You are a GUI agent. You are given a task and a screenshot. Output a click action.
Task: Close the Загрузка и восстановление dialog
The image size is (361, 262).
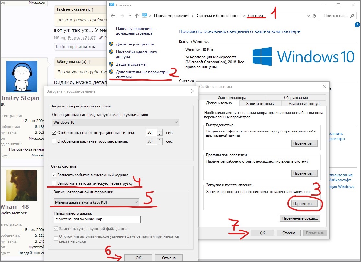[x=193, y=91]
